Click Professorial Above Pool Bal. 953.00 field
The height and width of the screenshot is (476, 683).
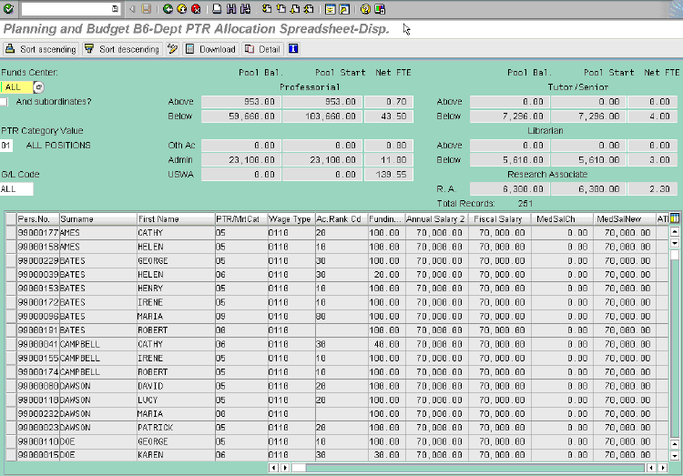(241, 102)
